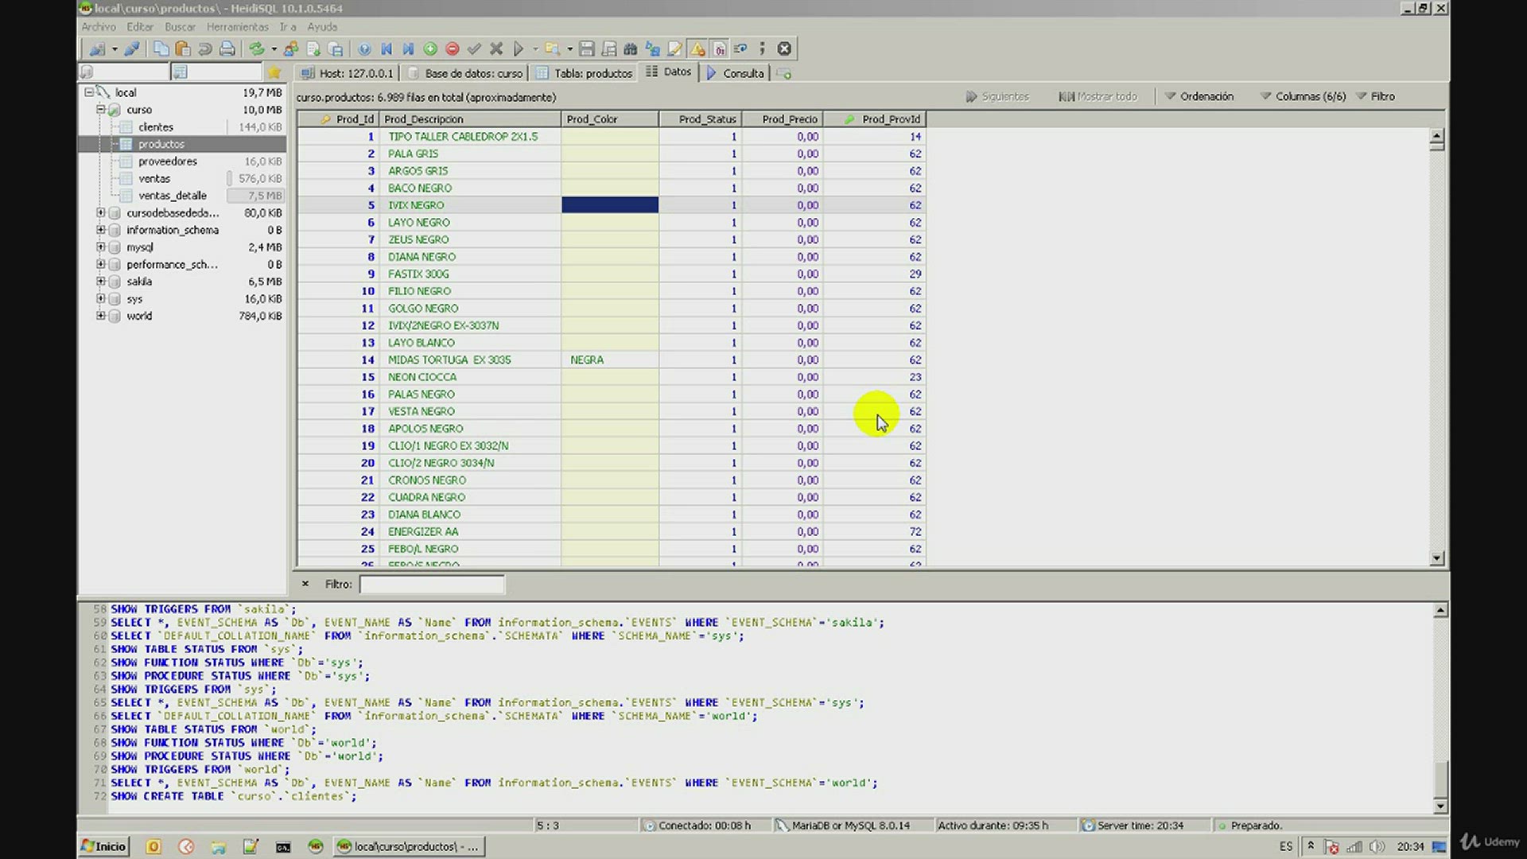Viewport: 1527px width, 859px height.
Task: Switch to Tabla: productos tab
Action: point(585,73)
